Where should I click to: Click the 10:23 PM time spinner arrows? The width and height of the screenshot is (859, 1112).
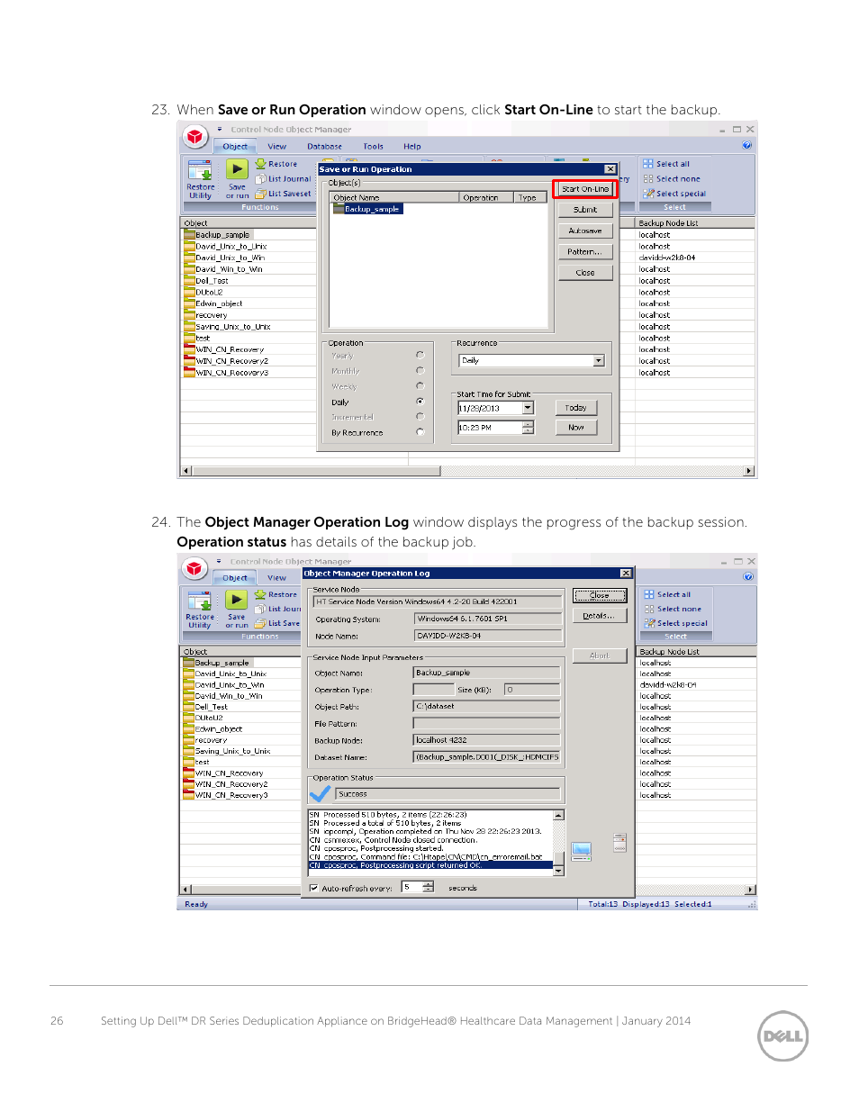[x=529, y=428]
